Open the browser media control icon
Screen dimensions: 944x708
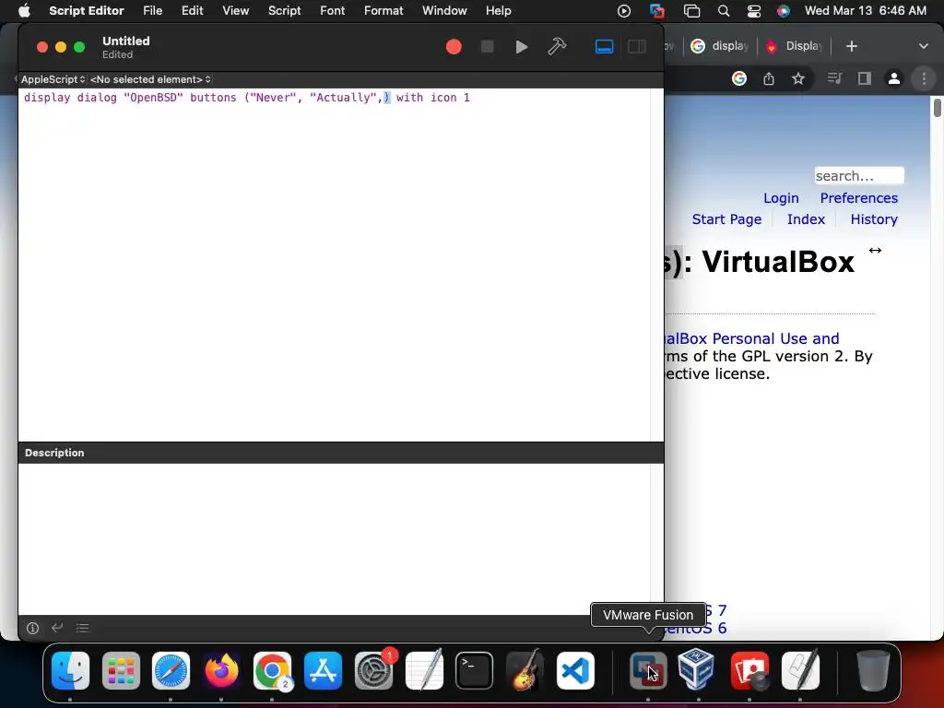[833, 78]
